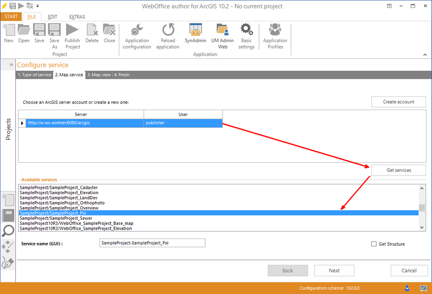Click the Create account button
432x294 pixels.
(x=399, y=102)
